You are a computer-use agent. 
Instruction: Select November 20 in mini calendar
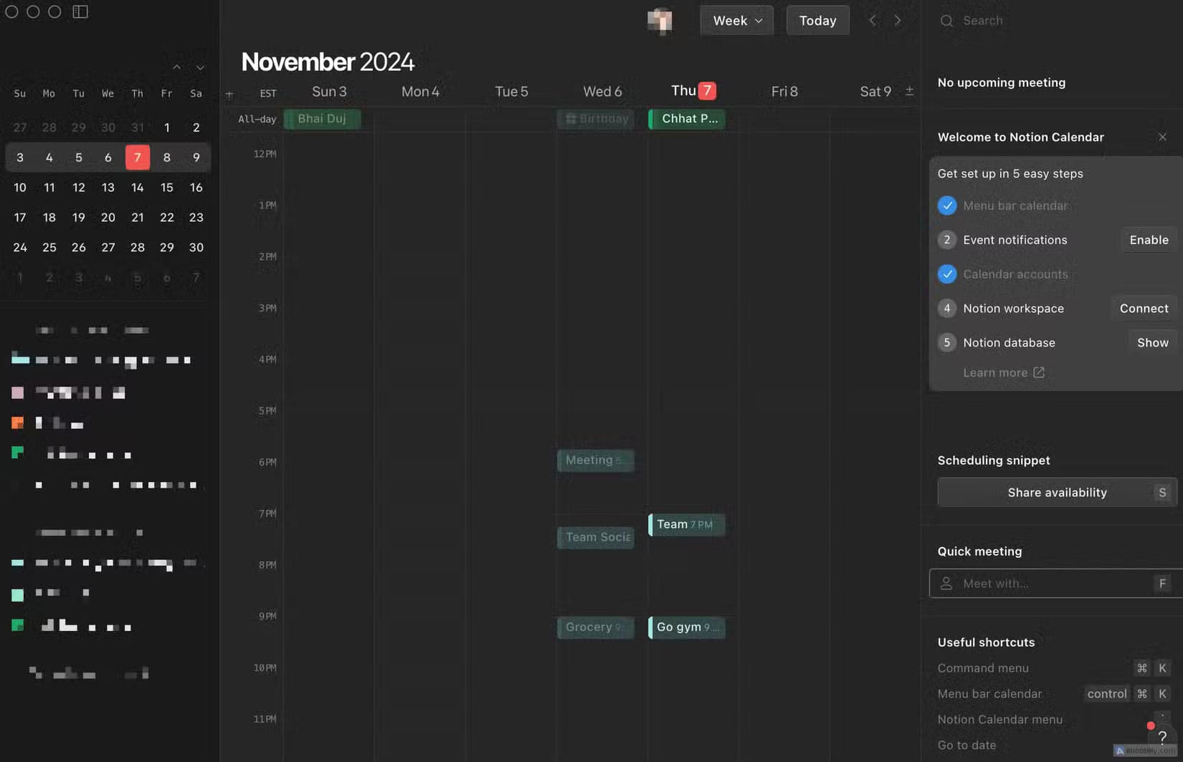(108, 218)
